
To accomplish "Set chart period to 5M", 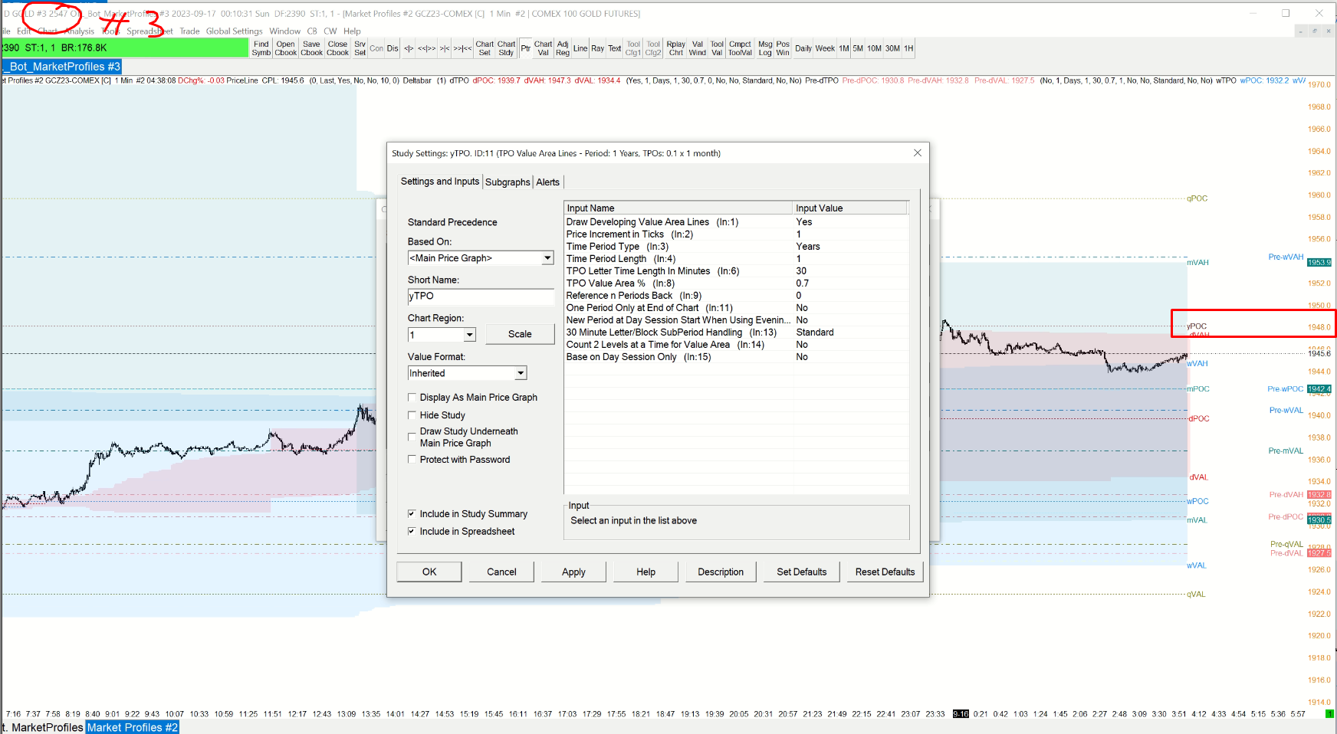I will (x=858, y=48).
